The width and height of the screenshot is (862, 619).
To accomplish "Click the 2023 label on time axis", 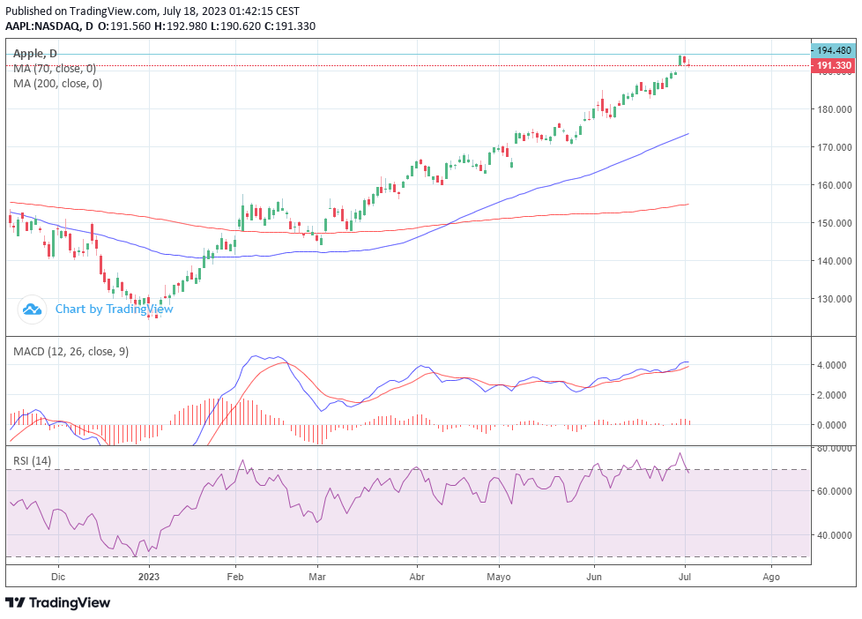I will [149, 577].
